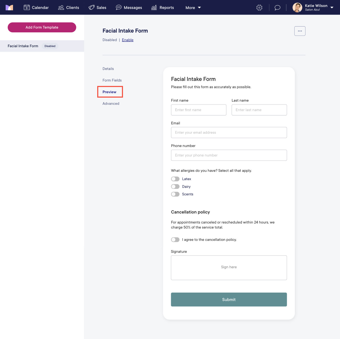This screenshot has height=339, width=340.
Task: Open the Advanced tab
Action: tap(111, 103)
